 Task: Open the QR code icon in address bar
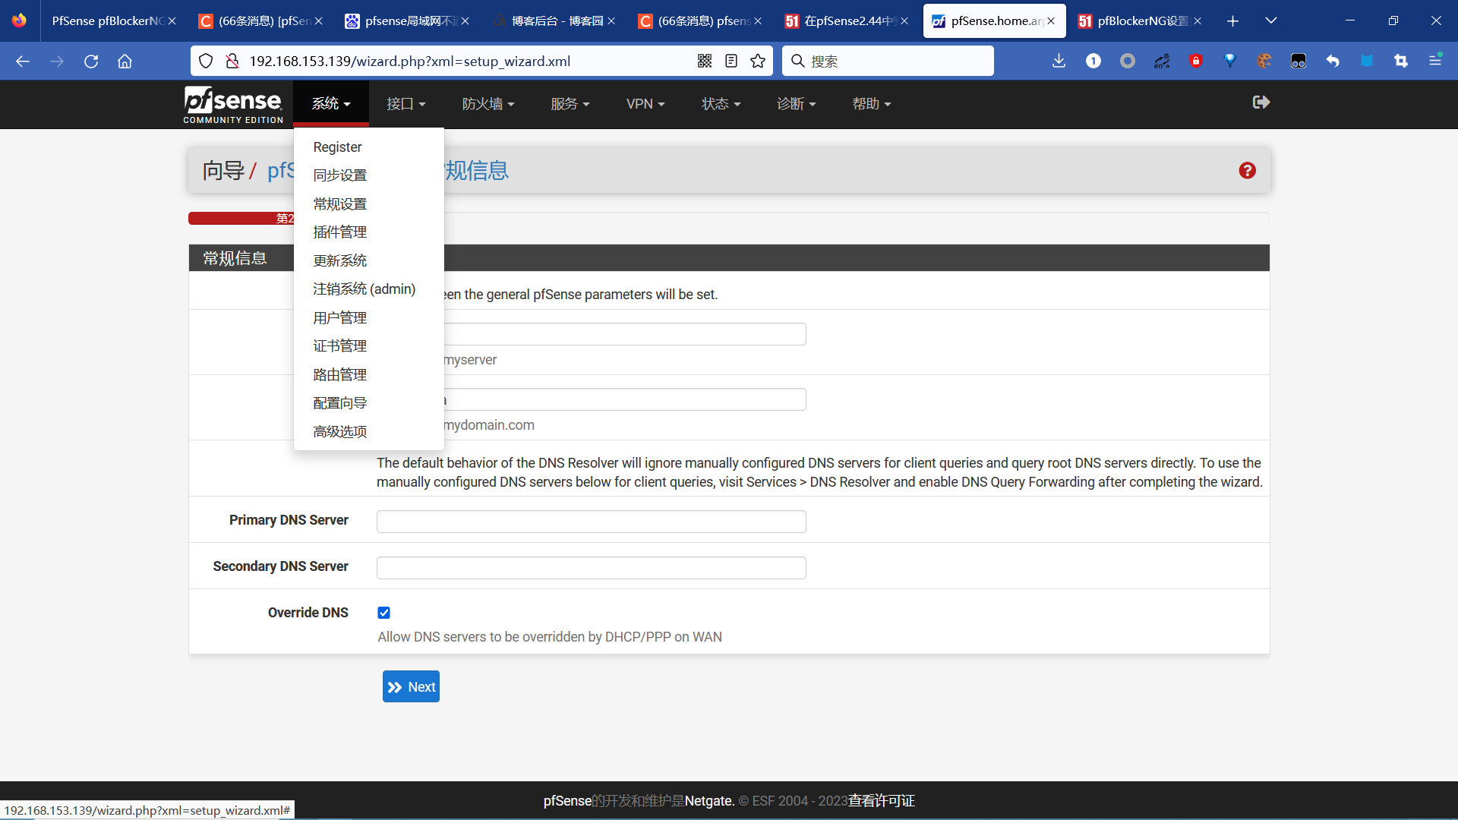pos(705,61)
